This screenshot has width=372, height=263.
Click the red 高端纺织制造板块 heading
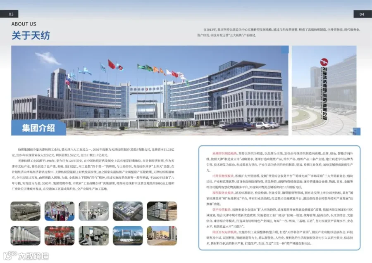pyautogui.click(x=224, y=154)
